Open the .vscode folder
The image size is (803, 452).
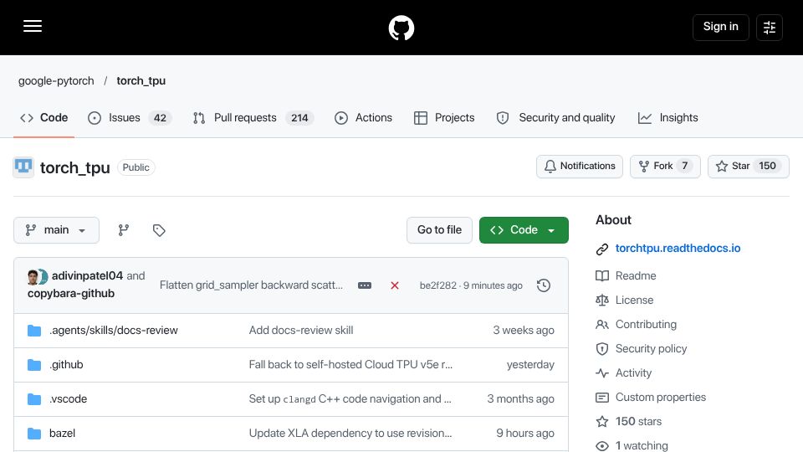click(68, 399)
